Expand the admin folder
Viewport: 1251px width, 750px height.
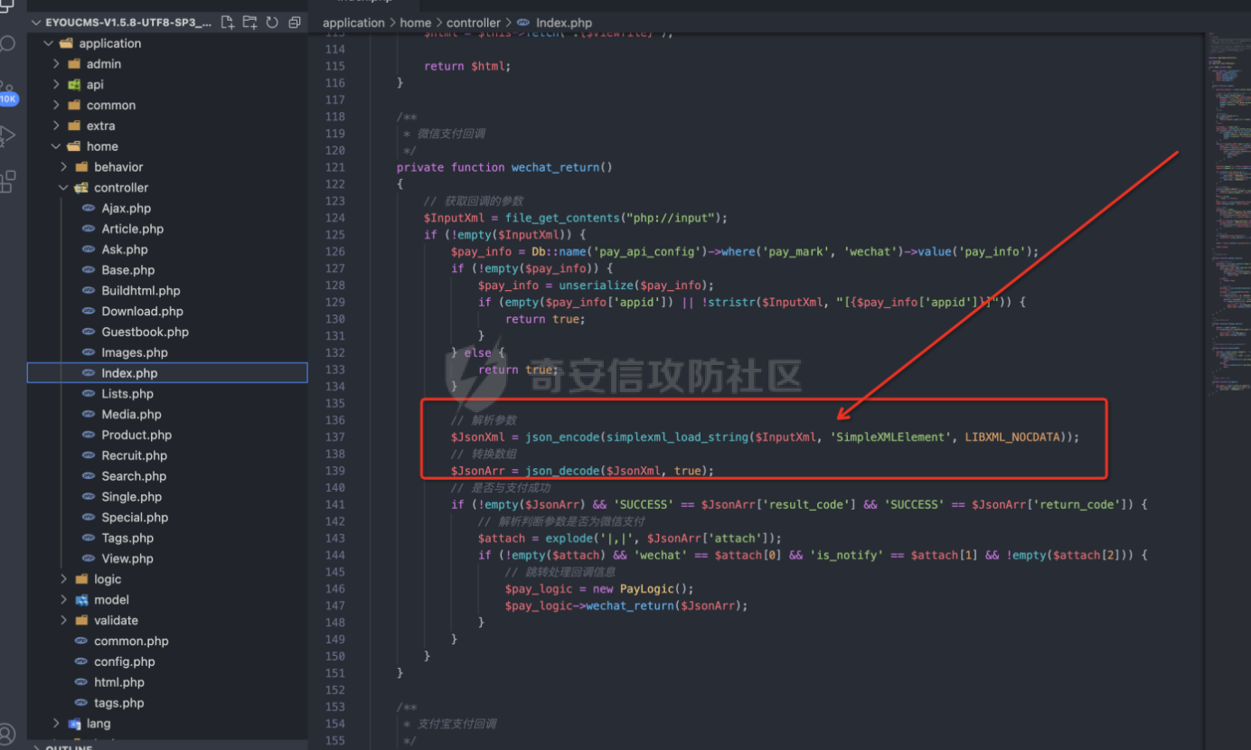tap(103, 64)
